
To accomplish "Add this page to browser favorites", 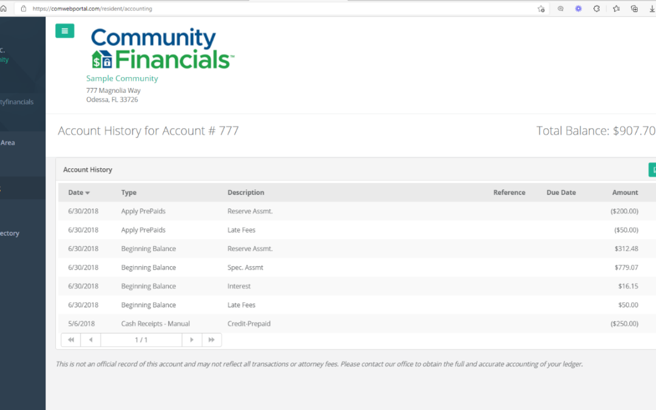I will (x=541, y=9).
